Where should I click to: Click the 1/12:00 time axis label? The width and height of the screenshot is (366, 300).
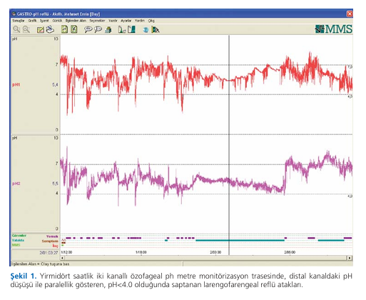(66, 252)
